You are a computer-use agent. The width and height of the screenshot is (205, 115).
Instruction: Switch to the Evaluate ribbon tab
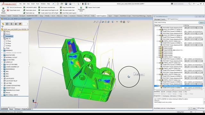point(15,16)
